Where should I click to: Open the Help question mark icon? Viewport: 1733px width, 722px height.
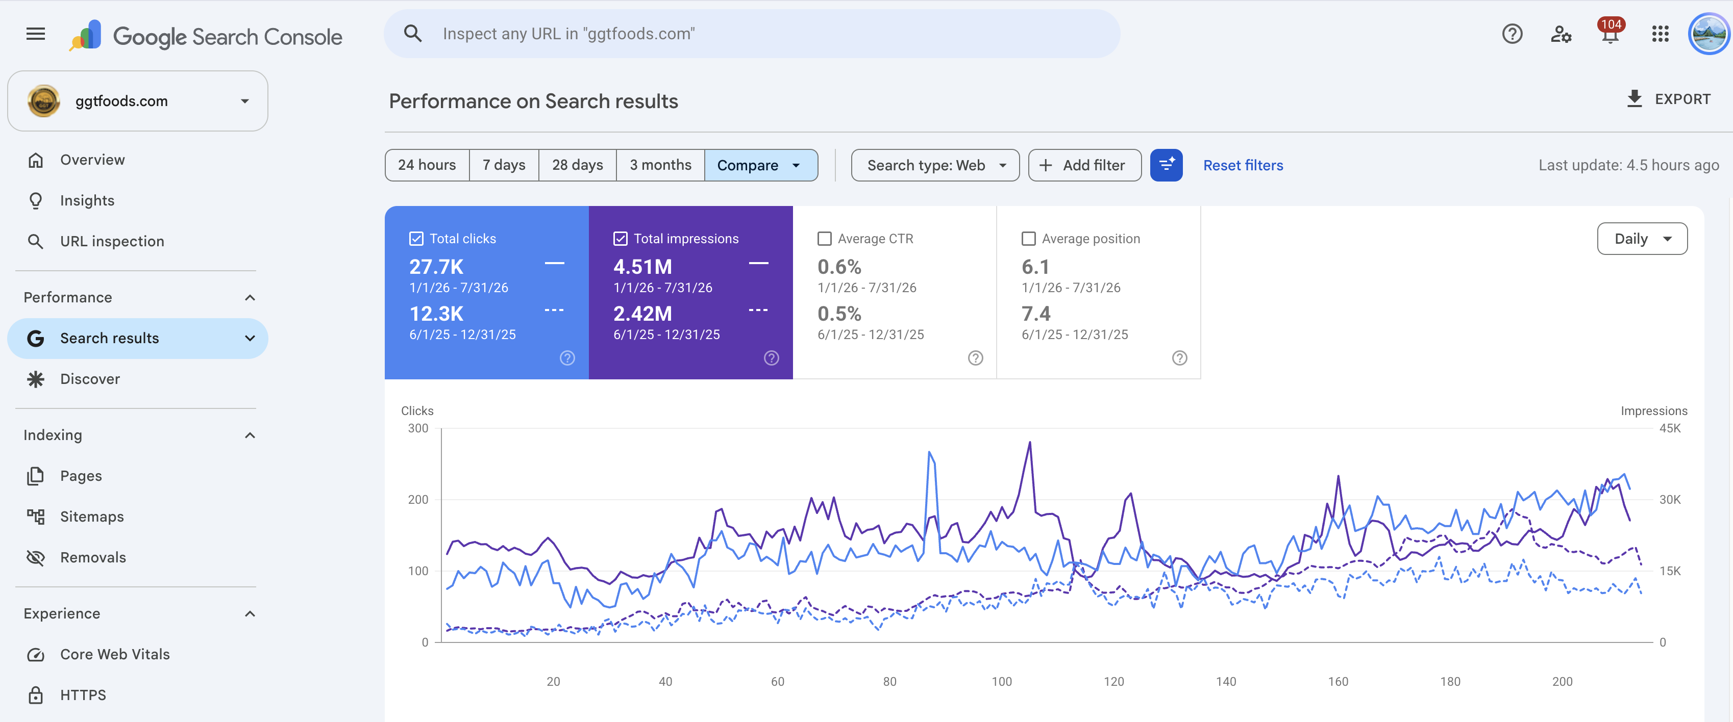(1512, 34)
